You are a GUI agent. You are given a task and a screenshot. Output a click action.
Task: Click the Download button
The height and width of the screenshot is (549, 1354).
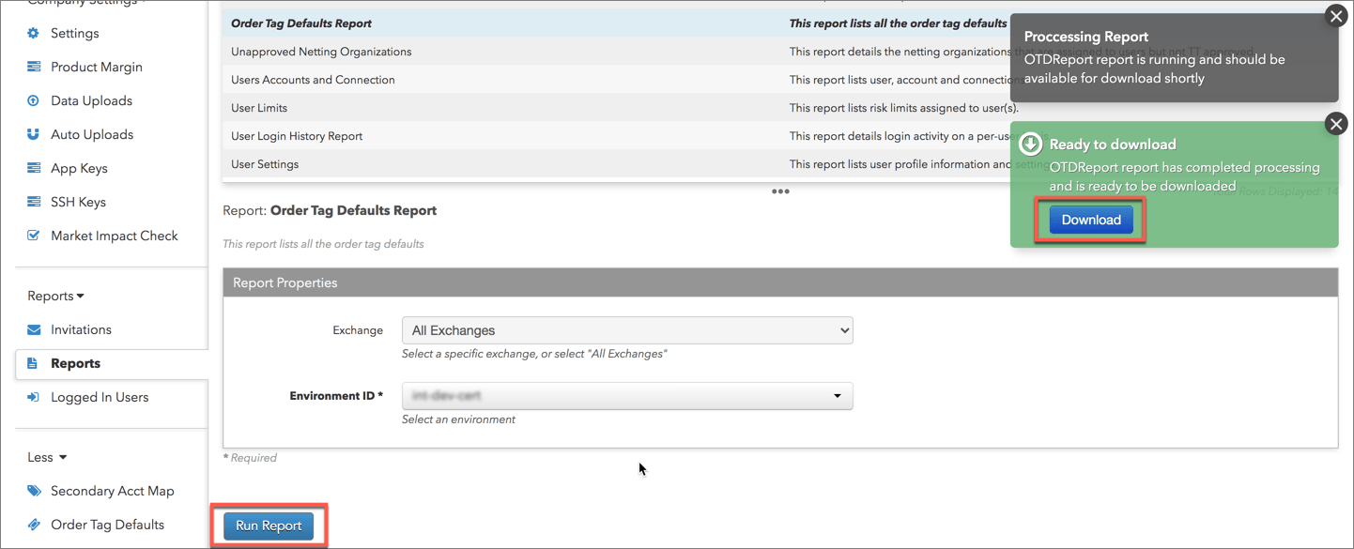pyautogui.click(x=1091, y=220)
